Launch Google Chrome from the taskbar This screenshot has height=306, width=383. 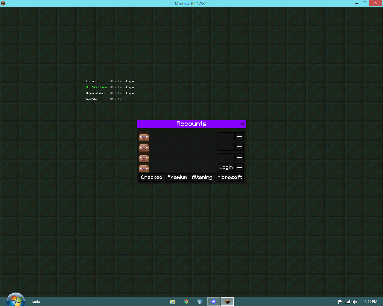pos(186,302)
